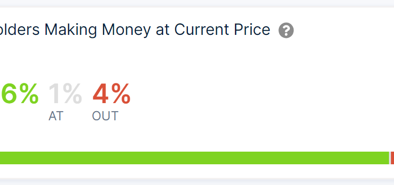Image resolution: width=394 pixels, height=185 pixels.
Task: Select the OUT label
Action: tap(105, 116)
